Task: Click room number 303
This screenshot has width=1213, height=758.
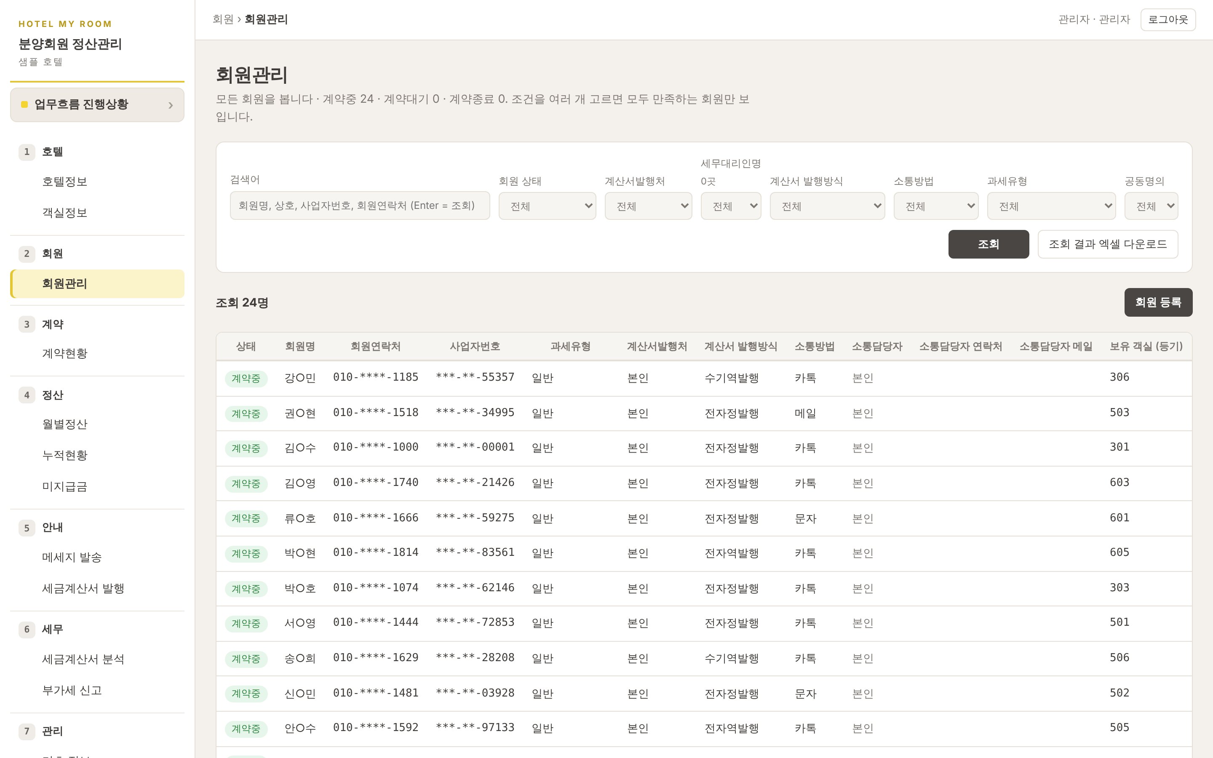Action: click(x=1119, y=587)
